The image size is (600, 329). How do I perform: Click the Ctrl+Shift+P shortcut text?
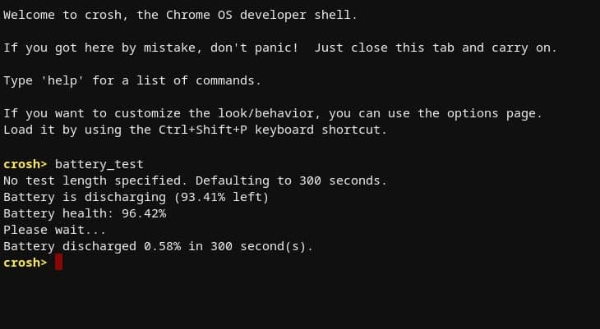(202, 130)
